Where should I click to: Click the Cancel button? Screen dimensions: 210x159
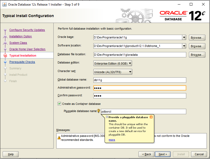199,154
